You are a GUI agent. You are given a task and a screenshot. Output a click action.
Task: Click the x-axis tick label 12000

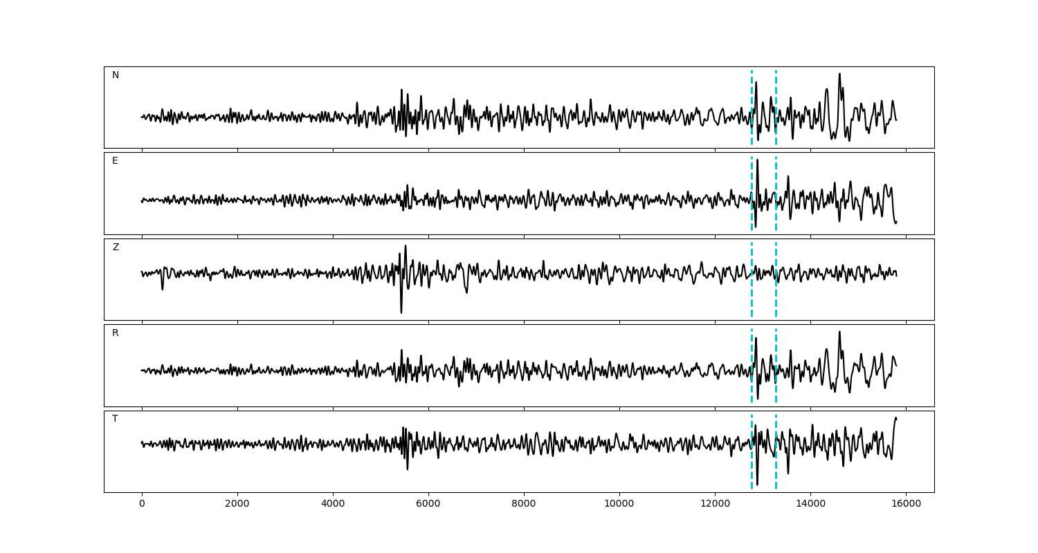pyautogui.click(x=715, y=505)
